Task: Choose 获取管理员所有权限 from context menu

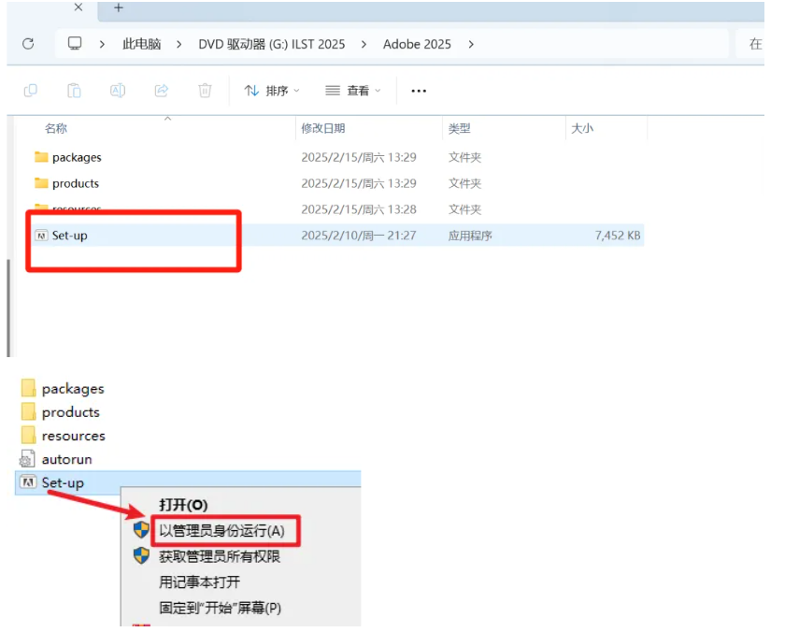Action: coord(220,556)
